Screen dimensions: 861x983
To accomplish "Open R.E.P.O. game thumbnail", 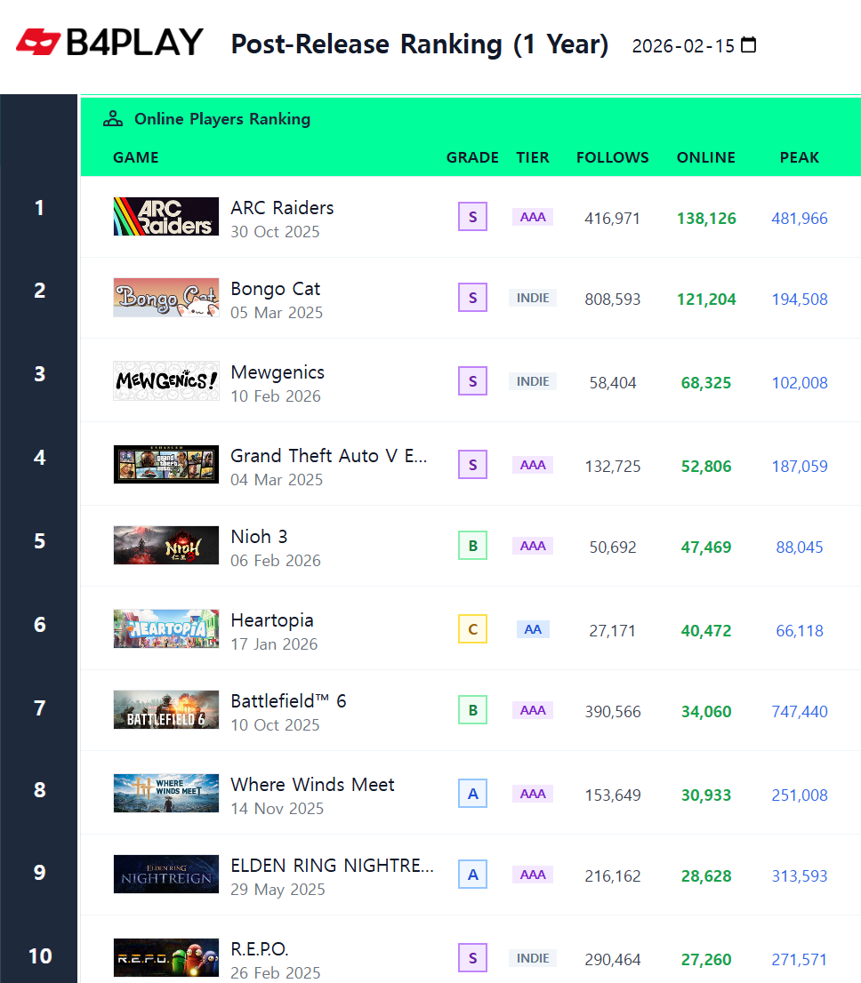I will (166, 957).
